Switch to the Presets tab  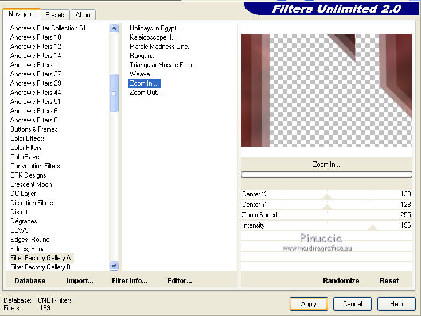(55, 15)
